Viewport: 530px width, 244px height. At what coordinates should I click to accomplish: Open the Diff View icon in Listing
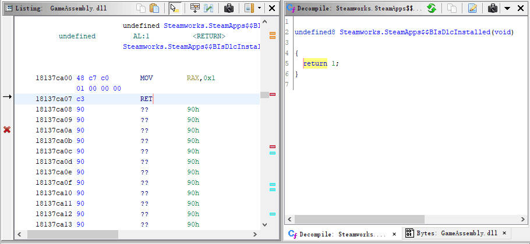click(x=208, y=8)
